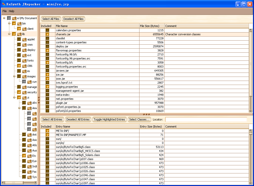Select the logging.properties file name
Image resolution: width=254 pixels, height=186 pixels.
(67, 87)
